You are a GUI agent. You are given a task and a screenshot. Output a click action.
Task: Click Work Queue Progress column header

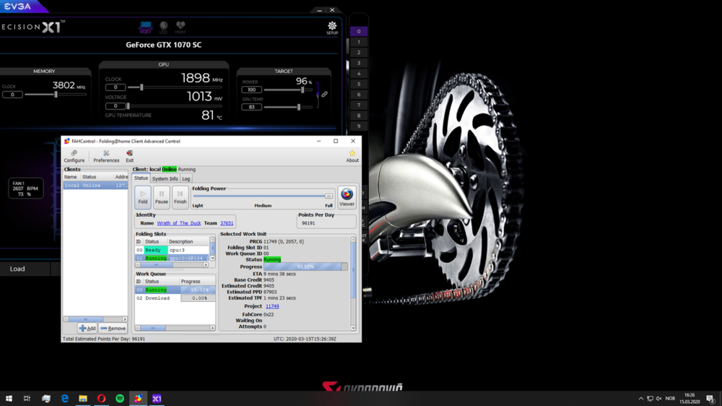197,281
